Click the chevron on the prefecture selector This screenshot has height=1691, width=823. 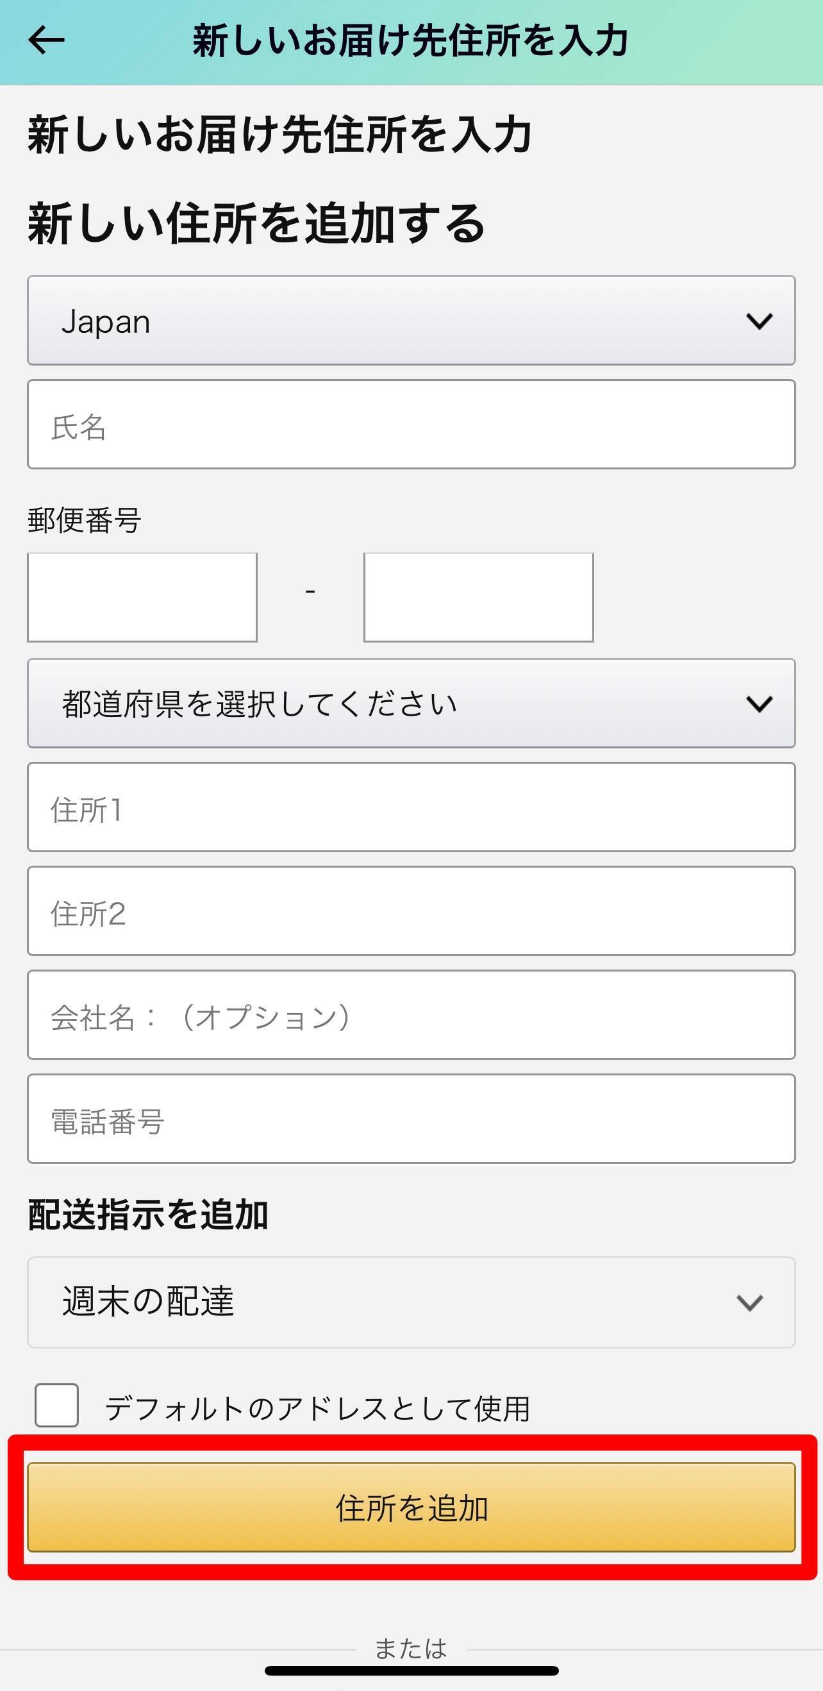pyautogui.click(x=759, y=703)
